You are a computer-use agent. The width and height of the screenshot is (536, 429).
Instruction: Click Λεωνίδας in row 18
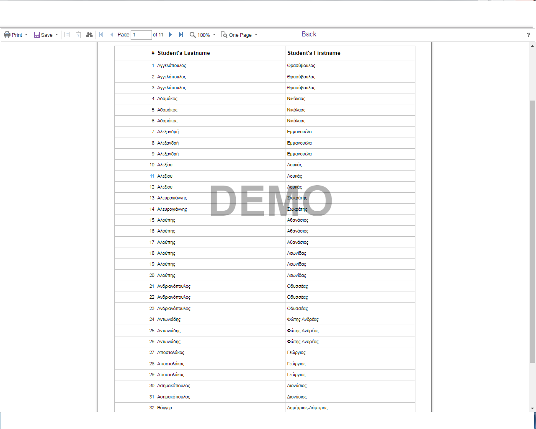pos(296,253)
